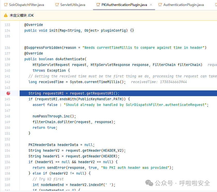The image size is (217, 192).
Task: Click numPassThrough.inc() statement
Action: 54,116
